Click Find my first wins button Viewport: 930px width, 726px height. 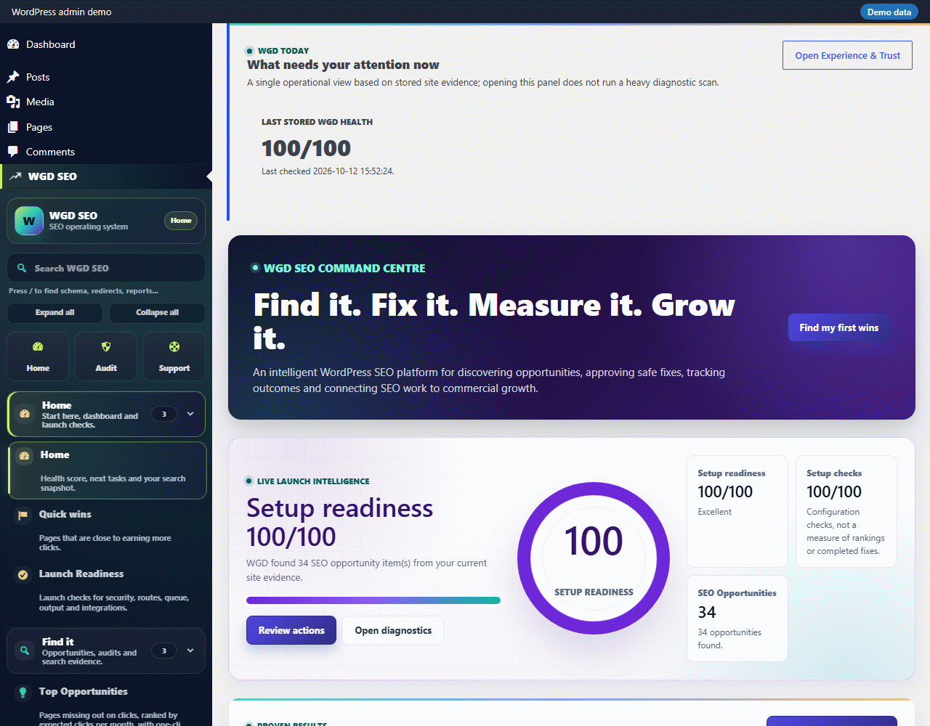pos(839,327)
